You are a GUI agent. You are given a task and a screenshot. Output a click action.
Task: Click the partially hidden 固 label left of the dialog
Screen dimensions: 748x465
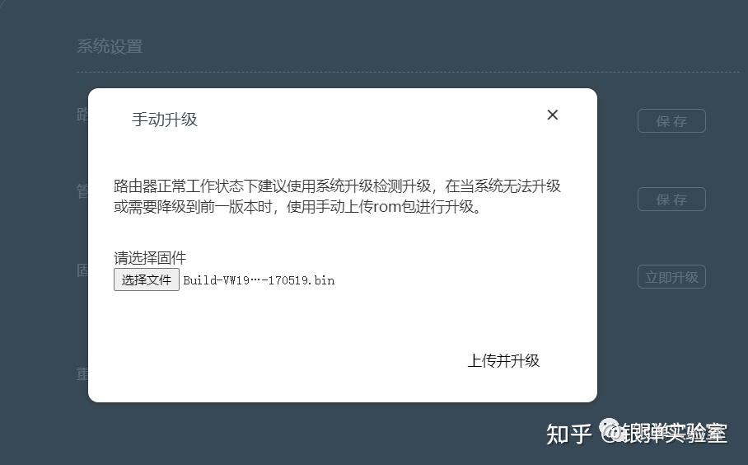tap(82, 270)
